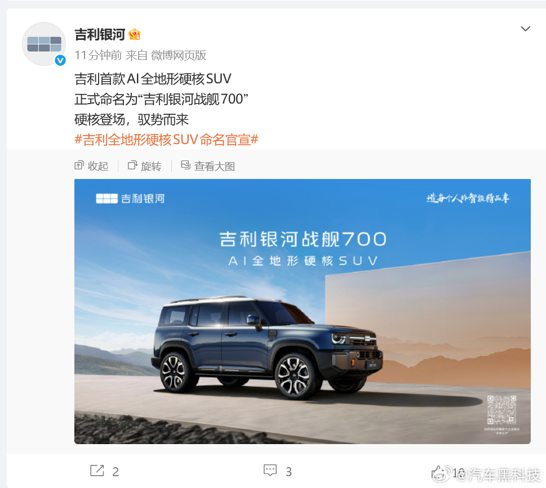Image resolution: width=546 pixels, height=488 pixels.
Task: Click the 查看大图 picture icon
Action: coord(185,165)
